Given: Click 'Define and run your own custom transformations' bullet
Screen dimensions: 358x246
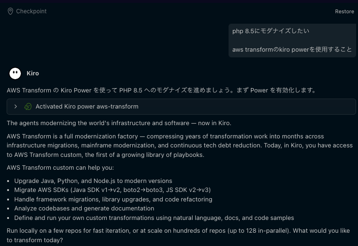Looking at the screenshot, I should tap(154, 218).
